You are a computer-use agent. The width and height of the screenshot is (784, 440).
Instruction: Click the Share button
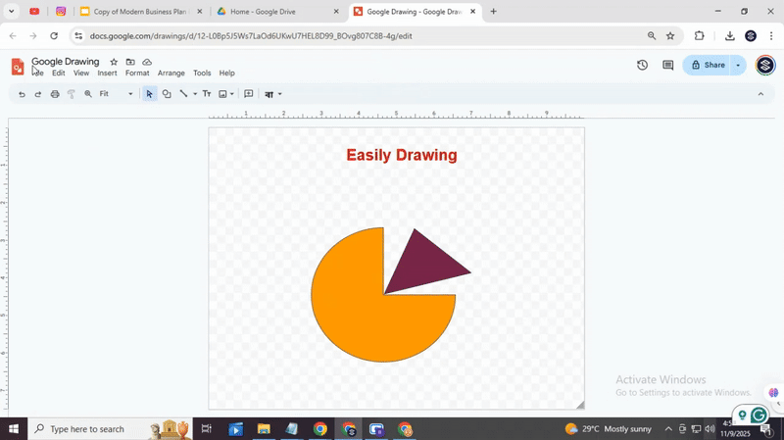pyautogui.click(x=708, y=65)
